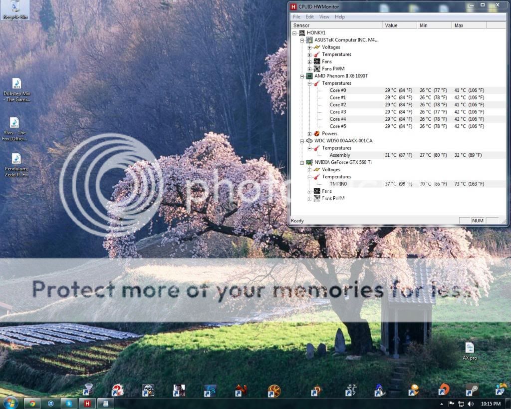Viewport: 511px width, 409px height.
Task: Click the NUM indicator in status bar
Action: tap(478, 221)
